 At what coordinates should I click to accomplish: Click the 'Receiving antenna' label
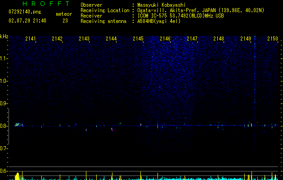click(103, 21)
